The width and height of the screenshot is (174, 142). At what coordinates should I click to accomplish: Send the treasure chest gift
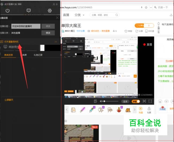pyautogui.click(x=128, y=110)
